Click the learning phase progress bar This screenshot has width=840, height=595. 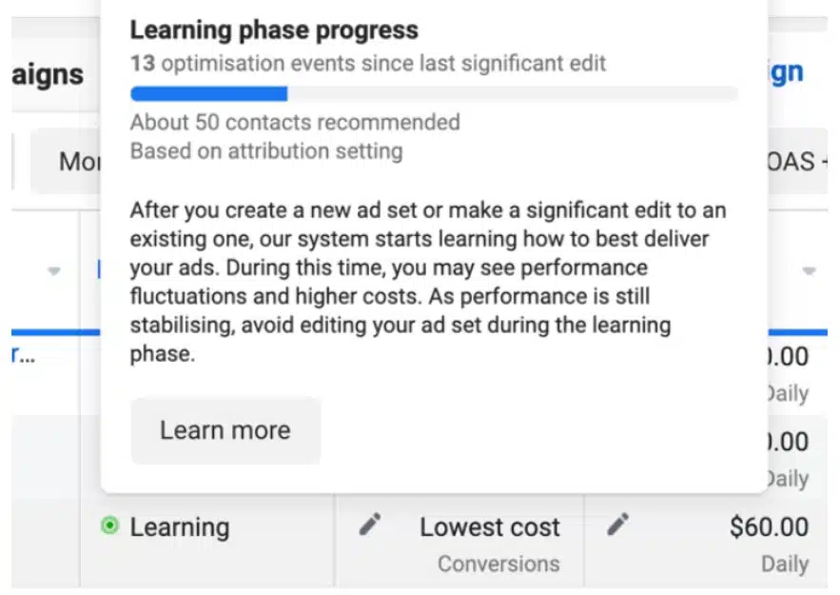tap(434, 93)
